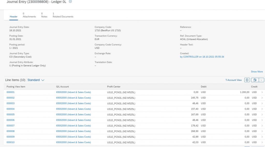Click navigation arrow of row 000006
The width and height of the screenshot is (265, 147).
coord(262,120)
